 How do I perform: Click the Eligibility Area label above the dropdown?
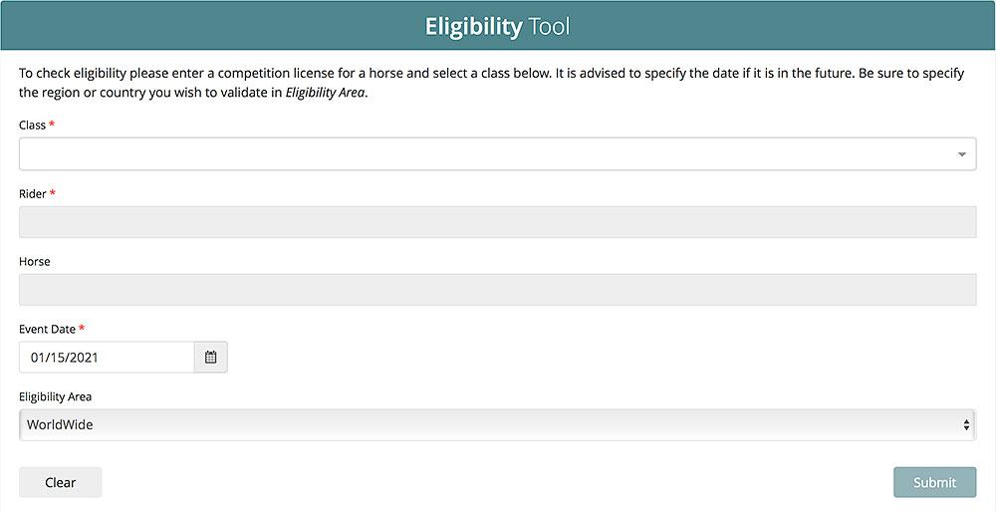[x=55, y=396]
